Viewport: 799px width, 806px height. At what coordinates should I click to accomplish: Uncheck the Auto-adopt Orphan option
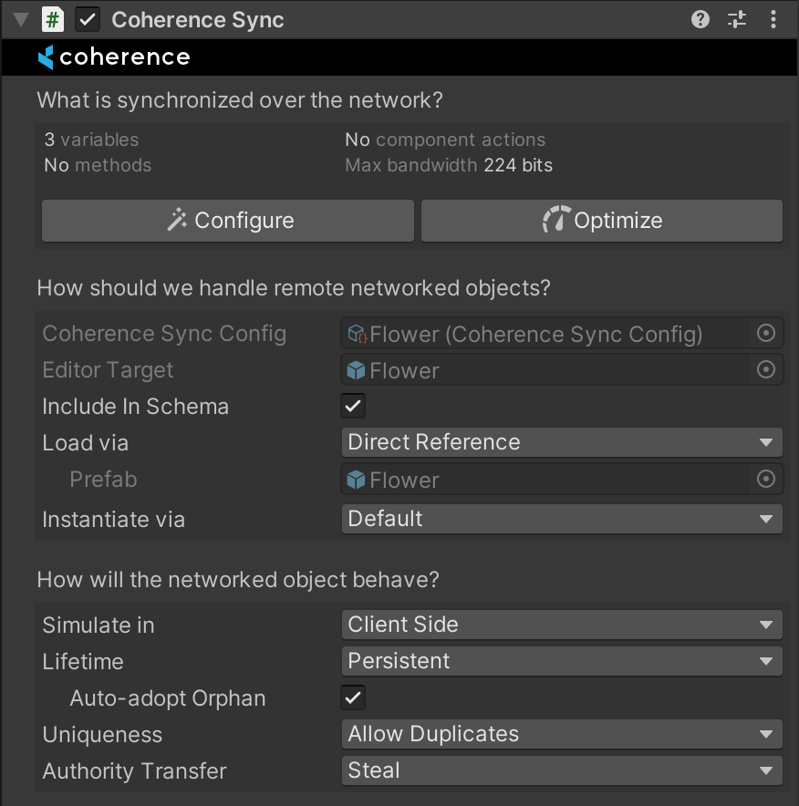354,698
